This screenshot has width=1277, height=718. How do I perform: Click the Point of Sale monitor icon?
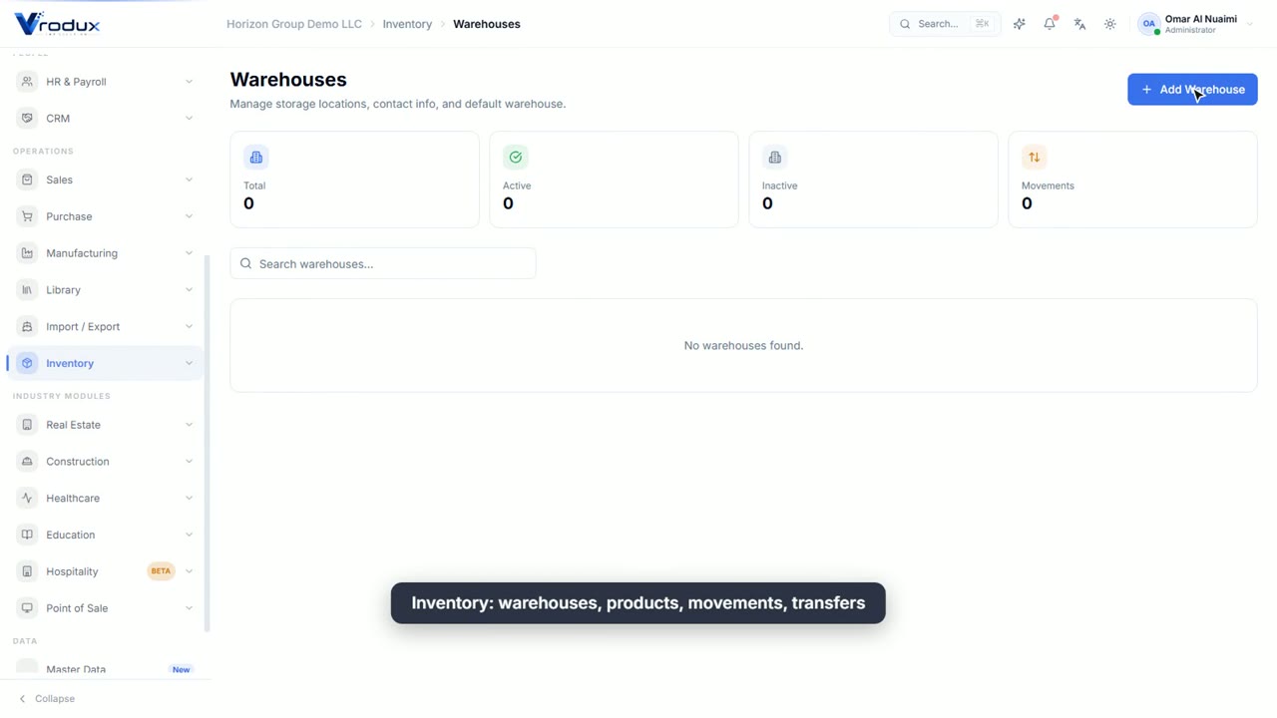click(27, 608)
